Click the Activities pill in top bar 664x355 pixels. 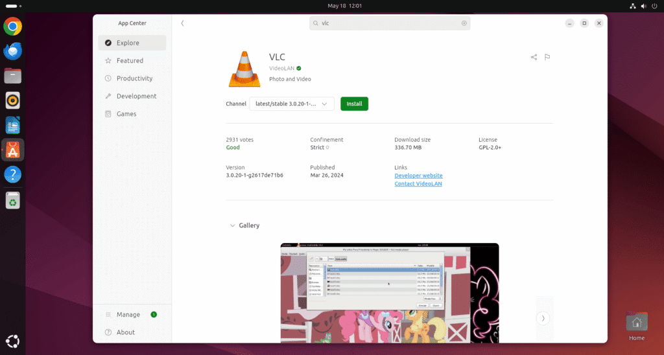(x=14, y=6)
